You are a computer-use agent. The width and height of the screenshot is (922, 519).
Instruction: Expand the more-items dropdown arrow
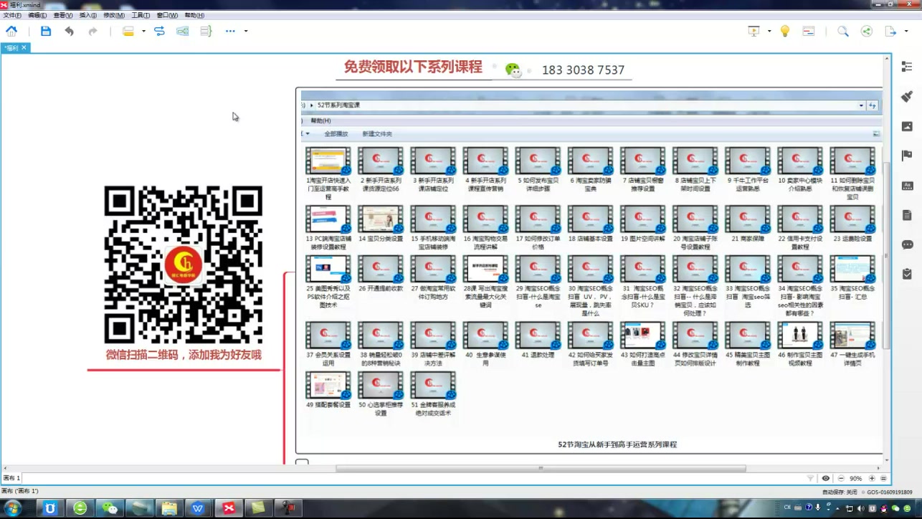point(246,31)
